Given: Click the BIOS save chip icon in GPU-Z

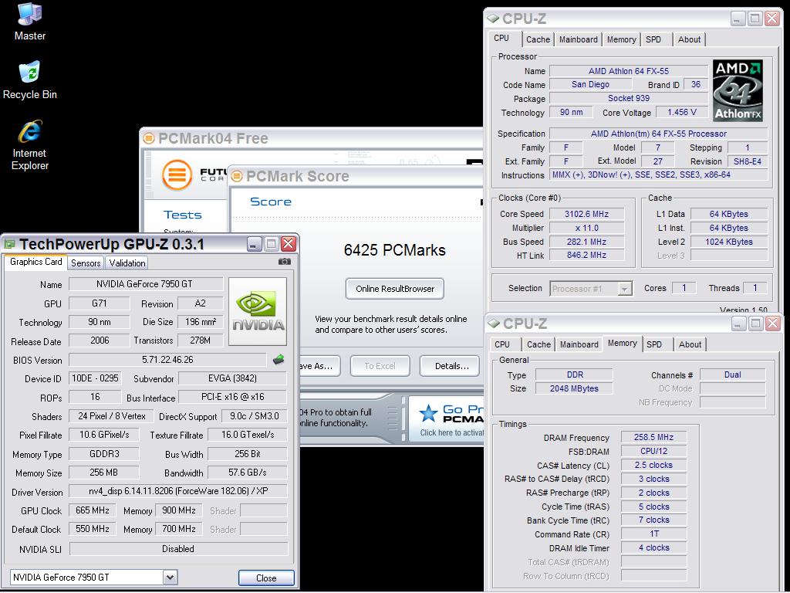Looking at the screenshot, I should (x=279, y=360).
